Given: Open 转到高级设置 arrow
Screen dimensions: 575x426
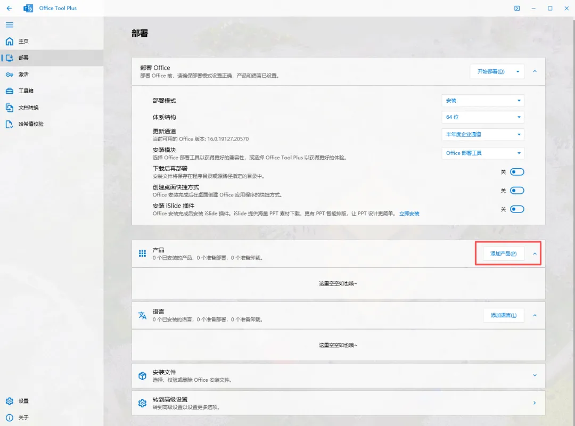Looking at the screenshot, I should coord(535,403).
